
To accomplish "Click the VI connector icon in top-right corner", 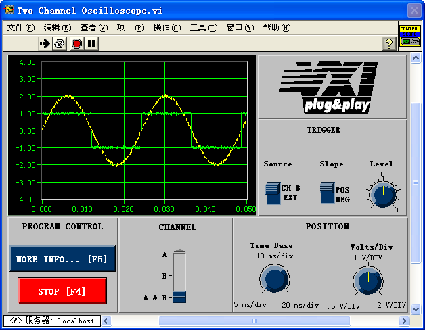I will coord(409,36).
